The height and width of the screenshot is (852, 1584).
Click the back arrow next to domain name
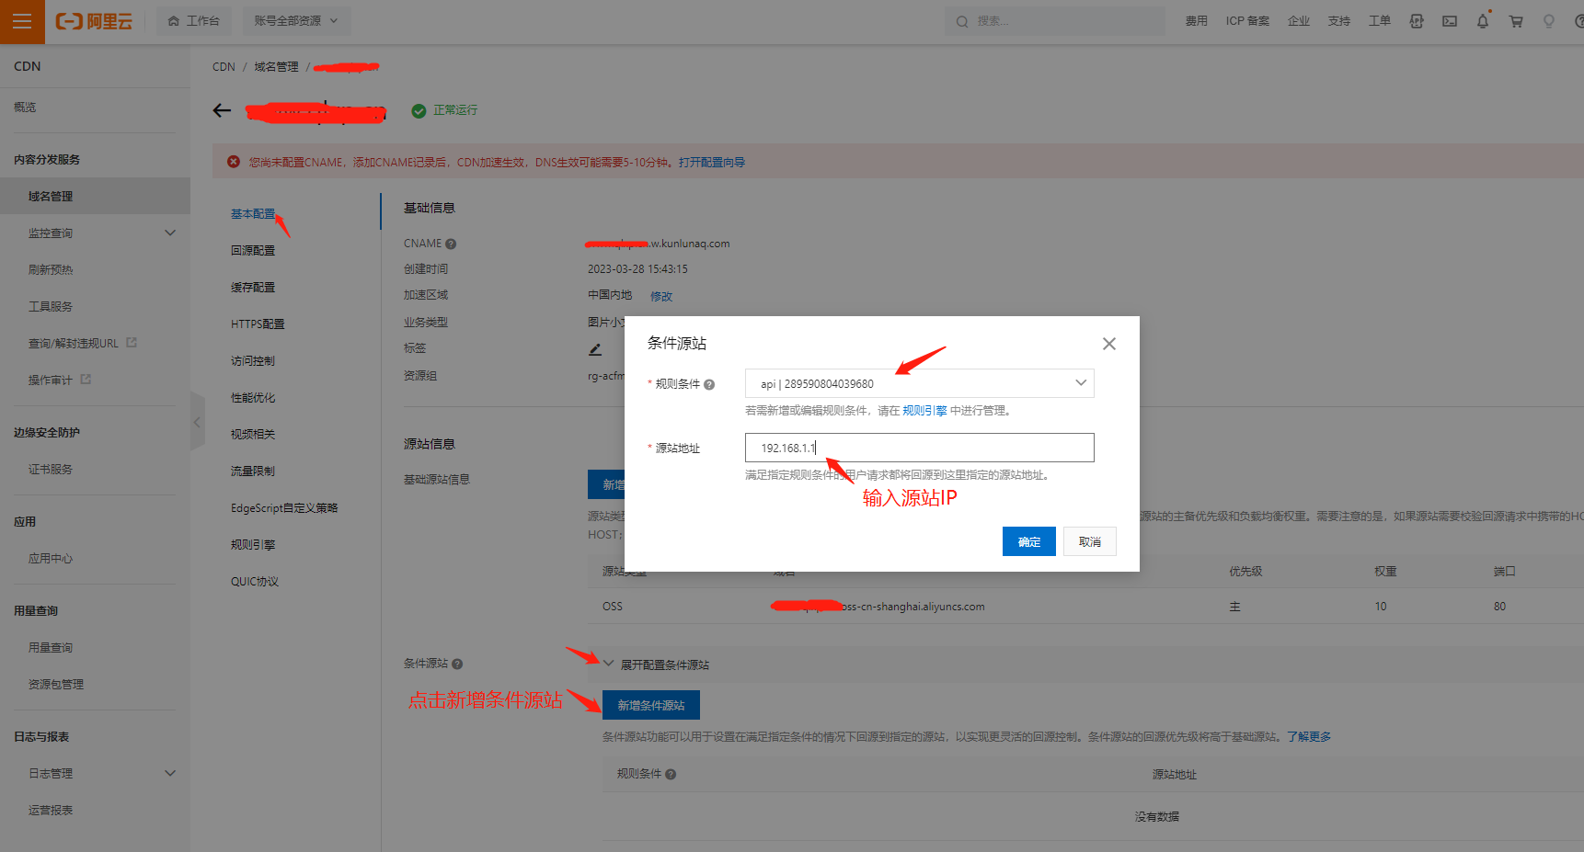pyautogui.click(x=222, y=110)
